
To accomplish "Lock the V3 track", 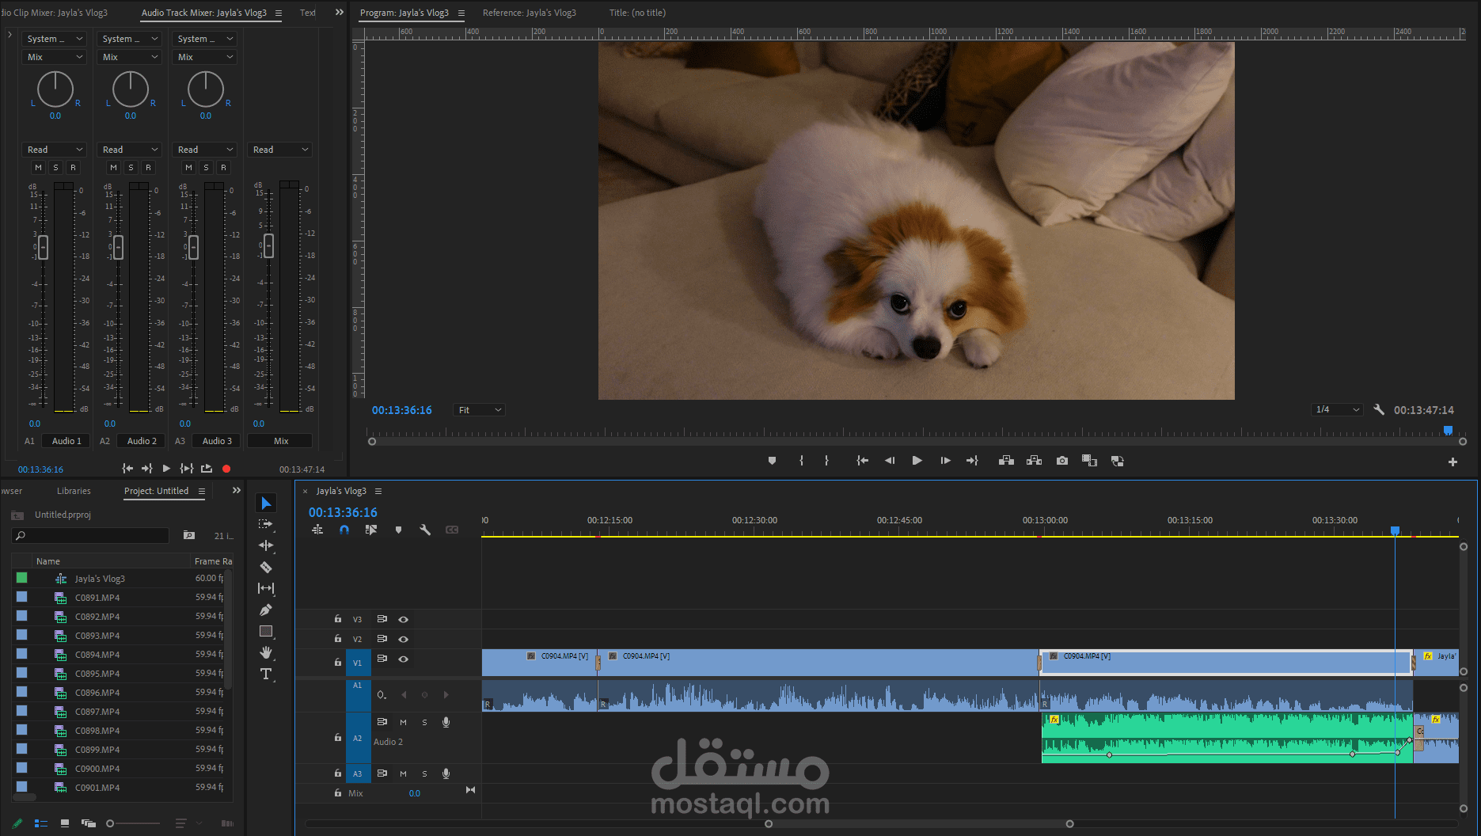I will coord(338,619).
